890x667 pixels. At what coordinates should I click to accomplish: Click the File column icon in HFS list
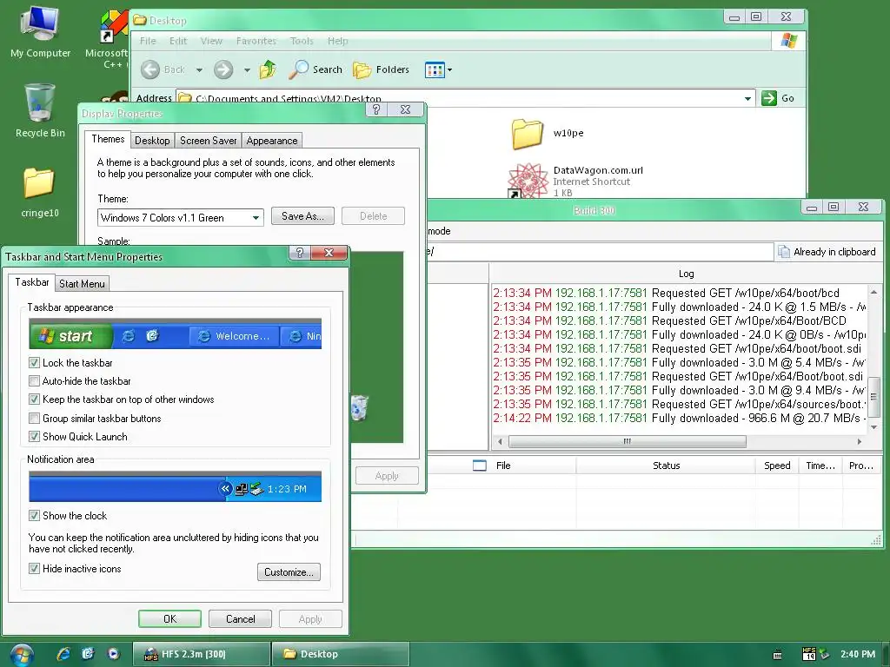click(x=480, y=466)
